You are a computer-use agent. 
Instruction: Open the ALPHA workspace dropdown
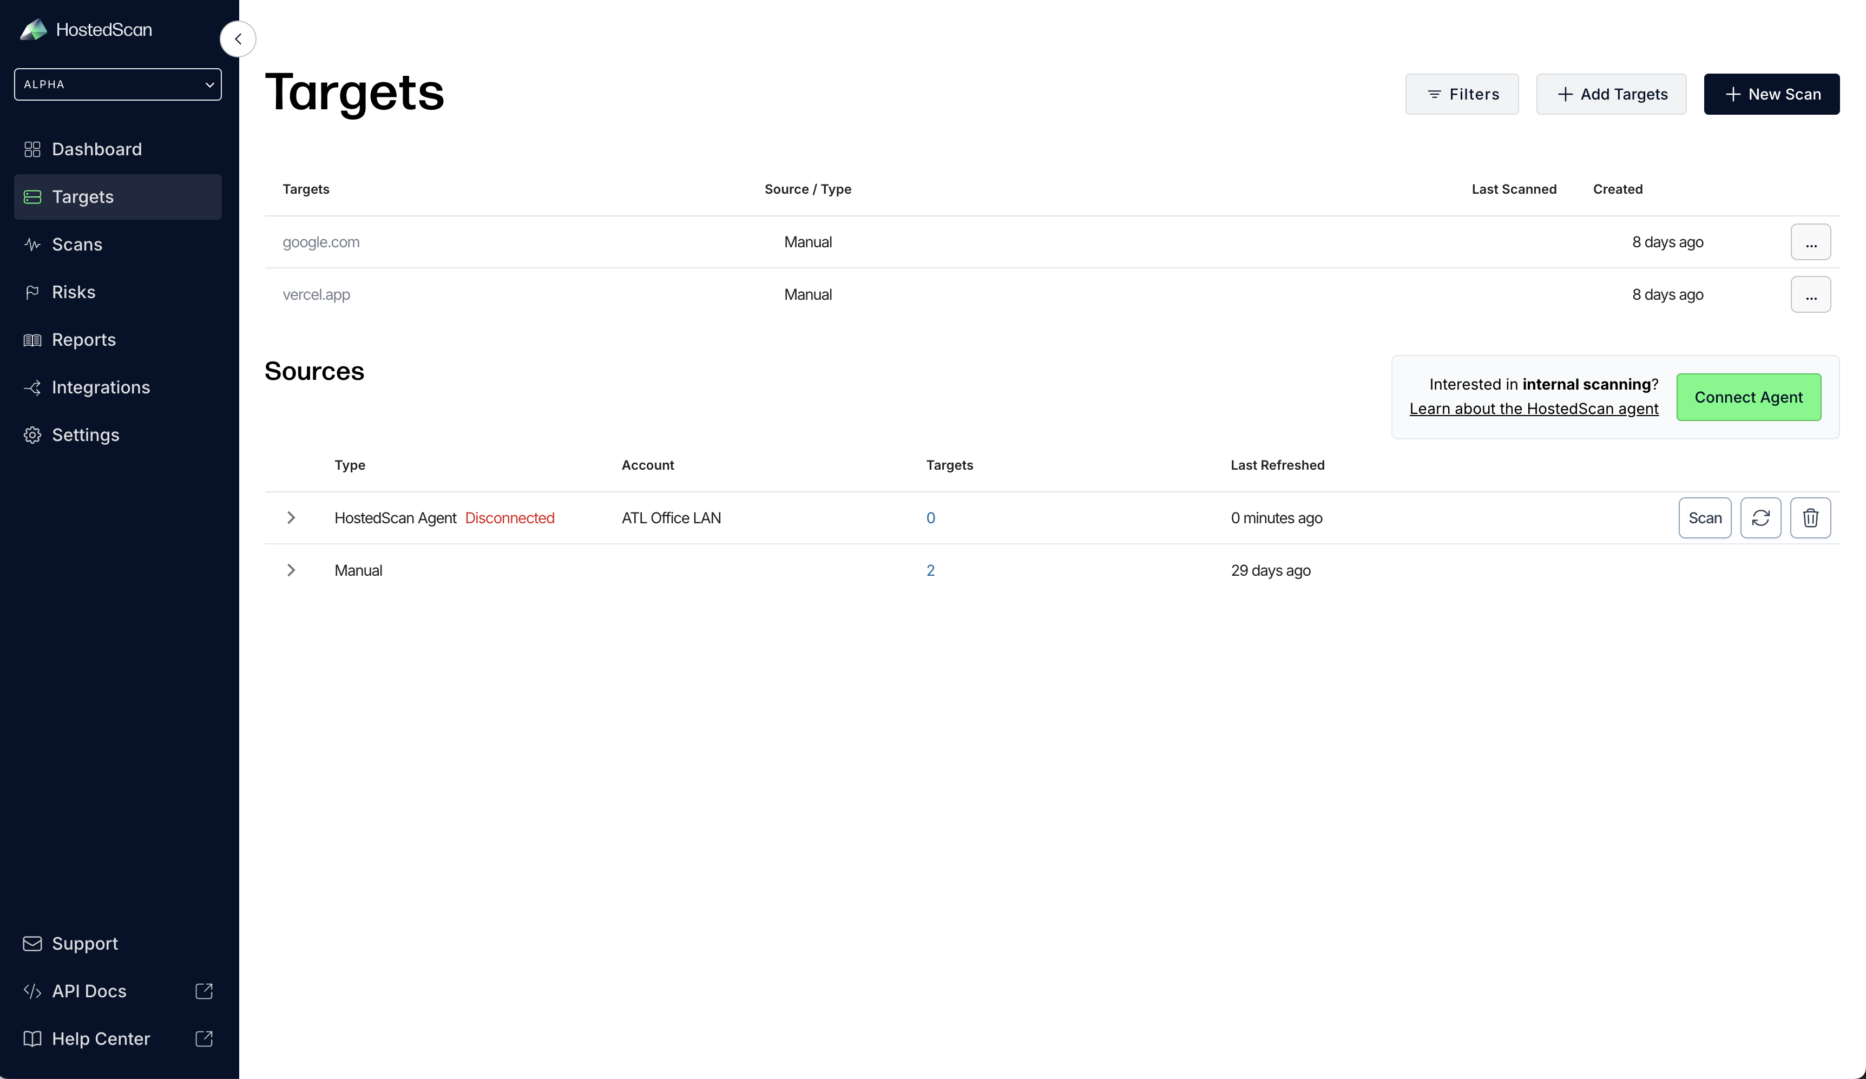(x=118, y=84)
